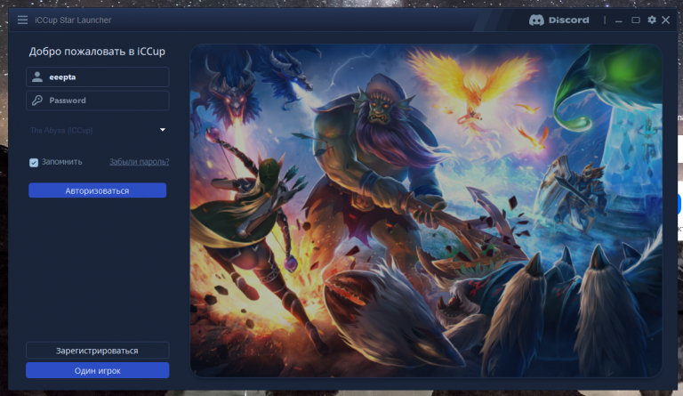
Task: Toggle the Запомнить checkbox
Action: (34, 162)
